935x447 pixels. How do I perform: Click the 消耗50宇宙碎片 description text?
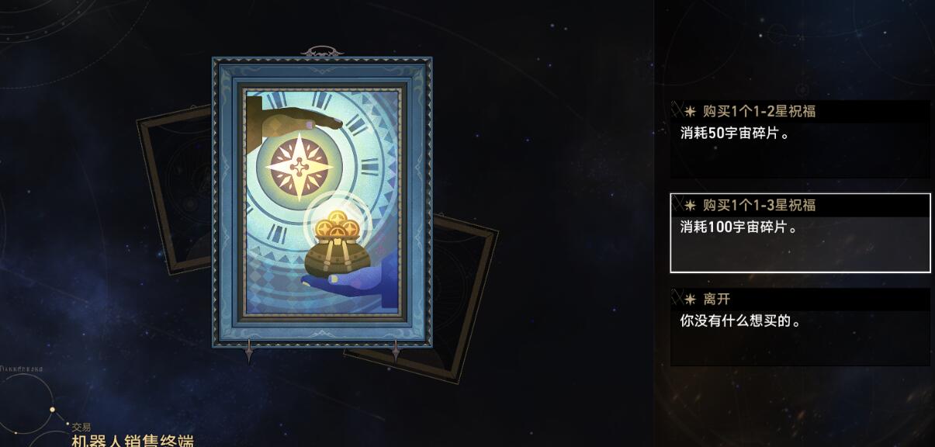[x=735, y=133]
